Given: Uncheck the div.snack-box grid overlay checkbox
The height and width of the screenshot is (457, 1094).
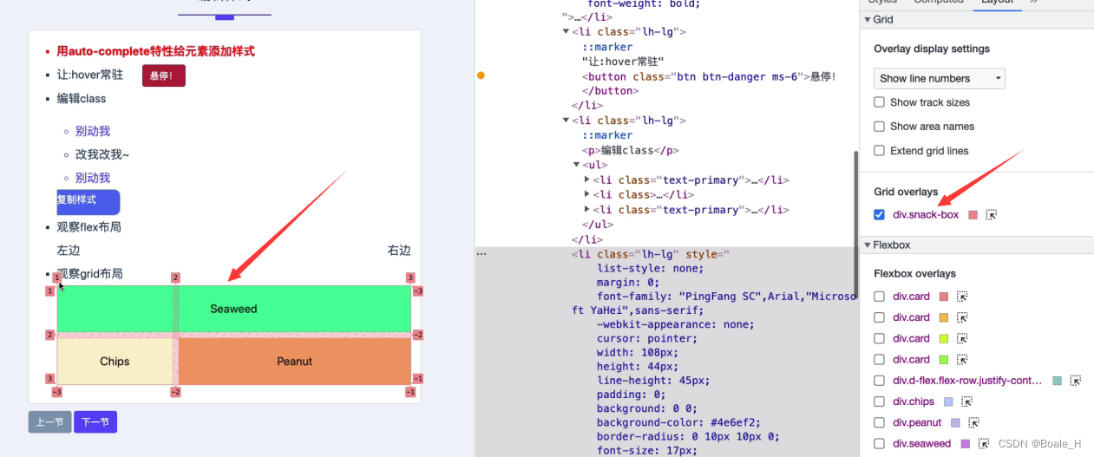Looking at the screenshot, I should tap(879, 214).
